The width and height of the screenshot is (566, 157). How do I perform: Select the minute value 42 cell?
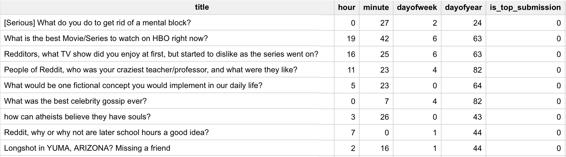pos(384,39)
